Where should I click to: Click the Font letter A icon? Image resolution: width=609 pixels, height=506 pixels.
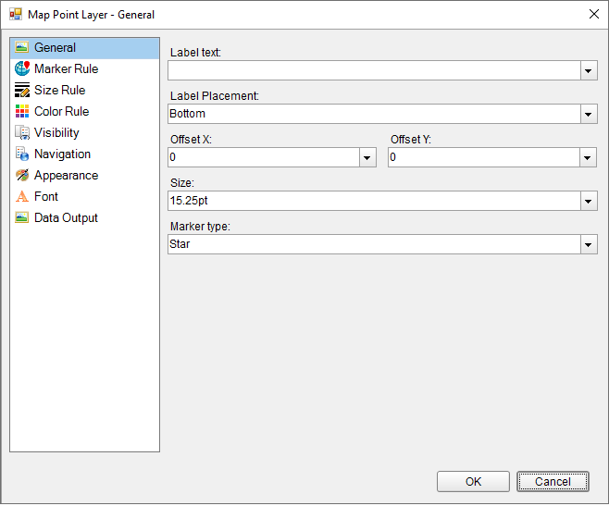tap(22, 196)
